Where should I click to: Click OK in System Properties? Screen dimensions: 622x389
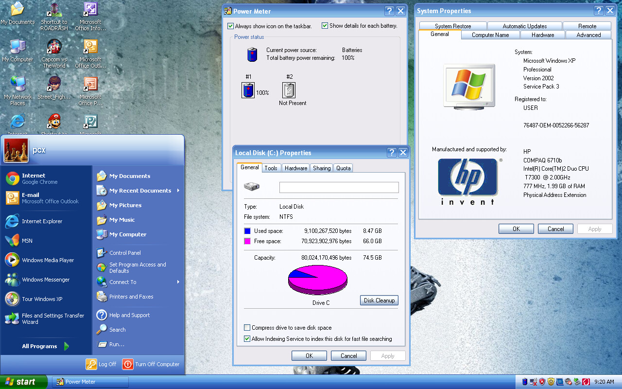tap(516, 229)
